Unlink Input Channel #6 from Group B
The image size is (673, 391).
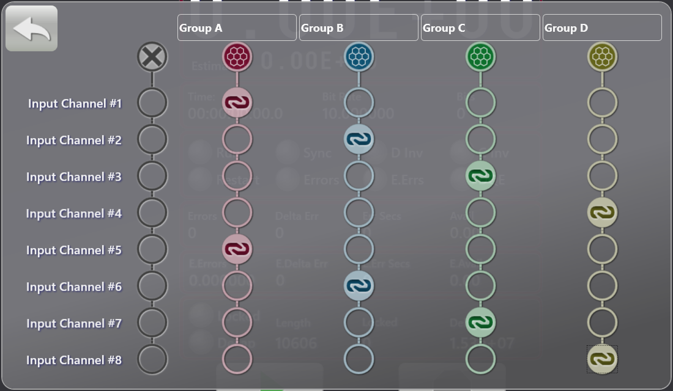[x=359, y=286]
